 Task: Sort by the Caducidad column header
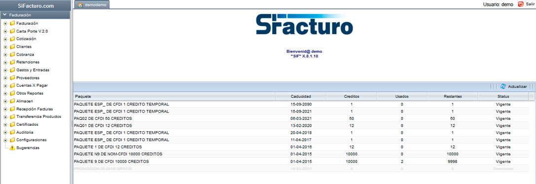pyautogui.click(x=301, y=96)
